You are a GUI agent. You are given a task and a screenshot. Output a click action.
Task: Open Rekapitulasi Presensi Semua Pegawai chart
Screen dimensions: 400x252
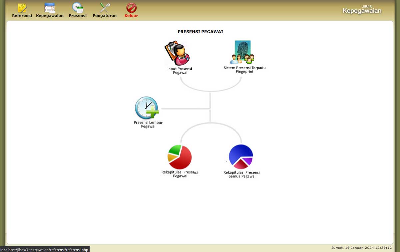click(x=241, y=157)
